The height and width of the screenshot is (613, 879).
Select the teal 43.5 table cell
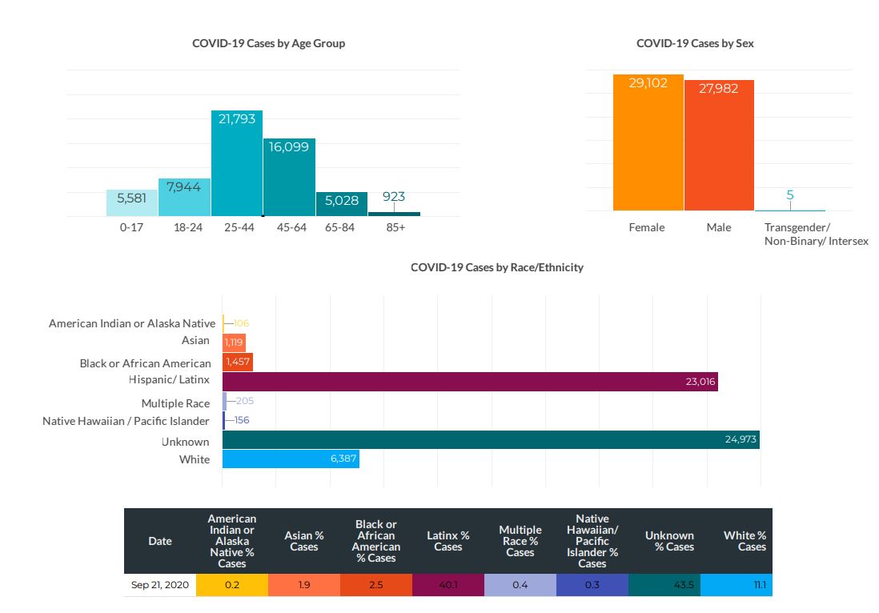click(664, 585)
